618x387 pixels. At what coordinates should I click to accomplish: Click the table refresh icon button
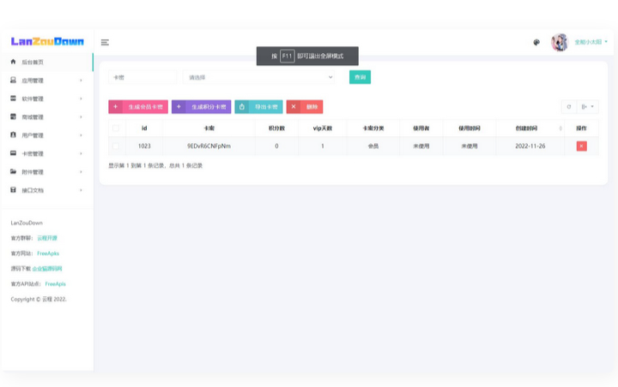click(x=569, y=106)
